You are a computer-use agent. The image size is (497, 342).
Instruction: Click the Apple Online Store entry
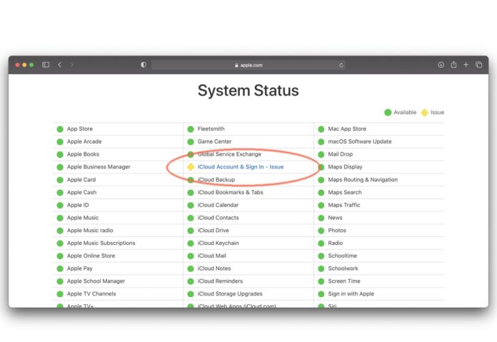tap(91, 256)
